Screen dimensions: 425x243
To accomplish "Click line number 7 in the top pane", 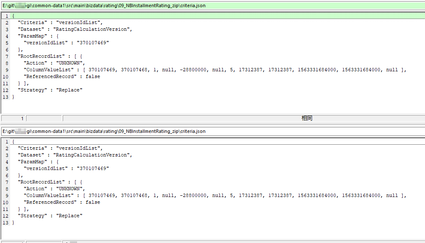I will (5, 56).
